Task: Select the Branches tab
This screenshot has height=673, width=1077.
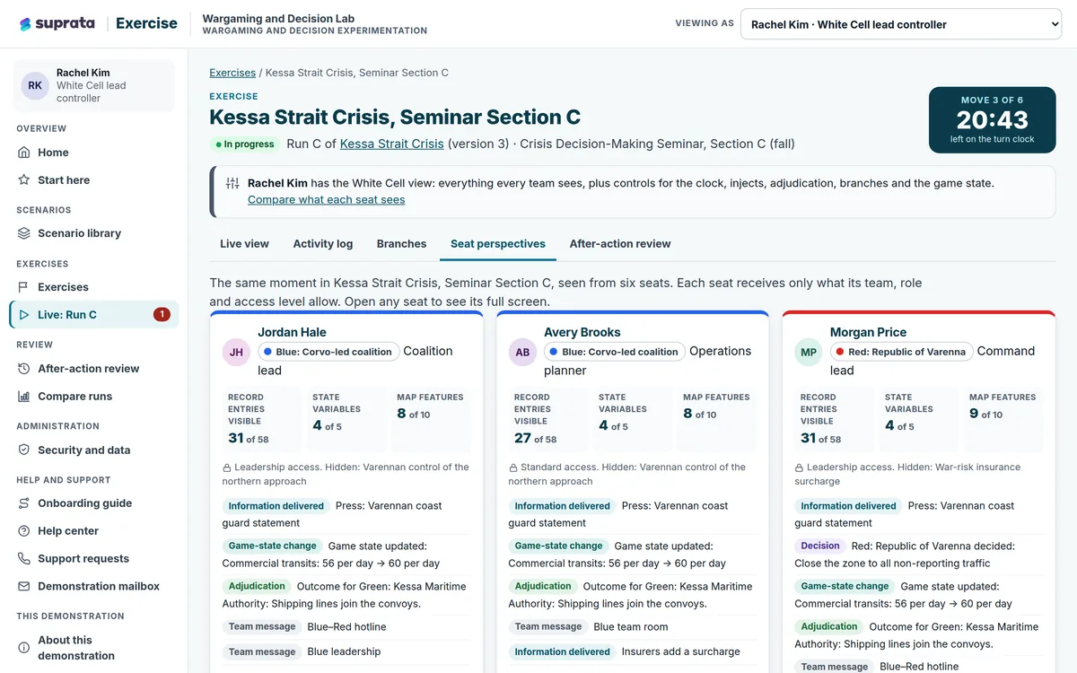Action: 401,244
